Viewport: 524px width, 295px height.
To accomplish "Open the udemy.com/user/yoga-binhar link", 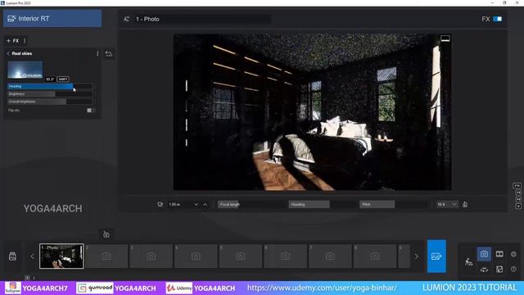I will click(322, 288).
